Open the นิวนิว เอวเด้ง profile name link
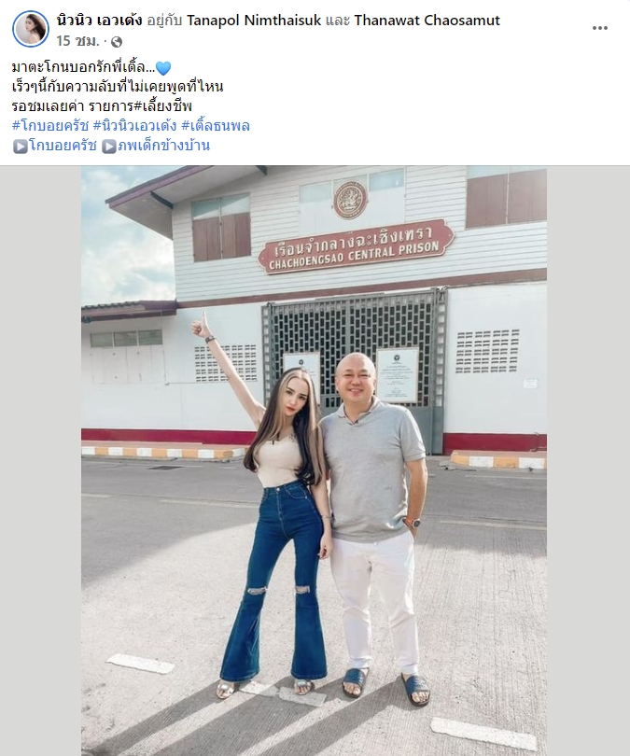The height and width of the screenshot is (756, 630). 99,21
